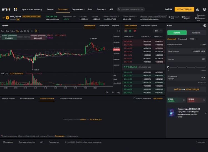Set amount slider to 100% mark
Viewport: 208px width, 152px height.
tap(205, 67)
